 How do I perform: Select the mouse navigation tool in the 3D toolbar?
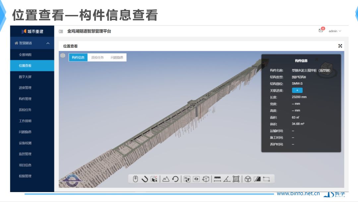point(135,179)
